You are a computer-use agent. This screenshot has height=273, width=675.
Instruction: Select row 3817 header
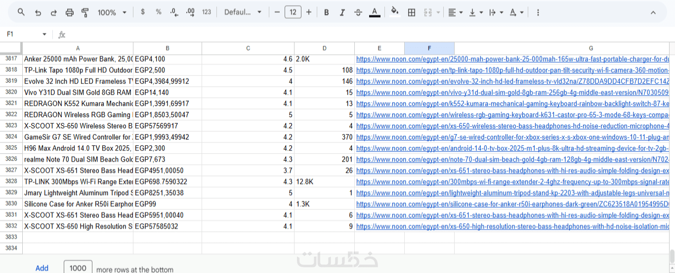(x=11, y=59)
